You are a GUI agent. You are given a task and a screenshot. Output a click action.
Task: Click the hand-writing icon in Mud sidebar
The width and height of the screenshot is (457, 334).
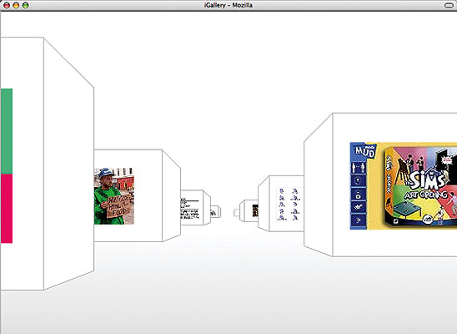click(x=359, y=207)
